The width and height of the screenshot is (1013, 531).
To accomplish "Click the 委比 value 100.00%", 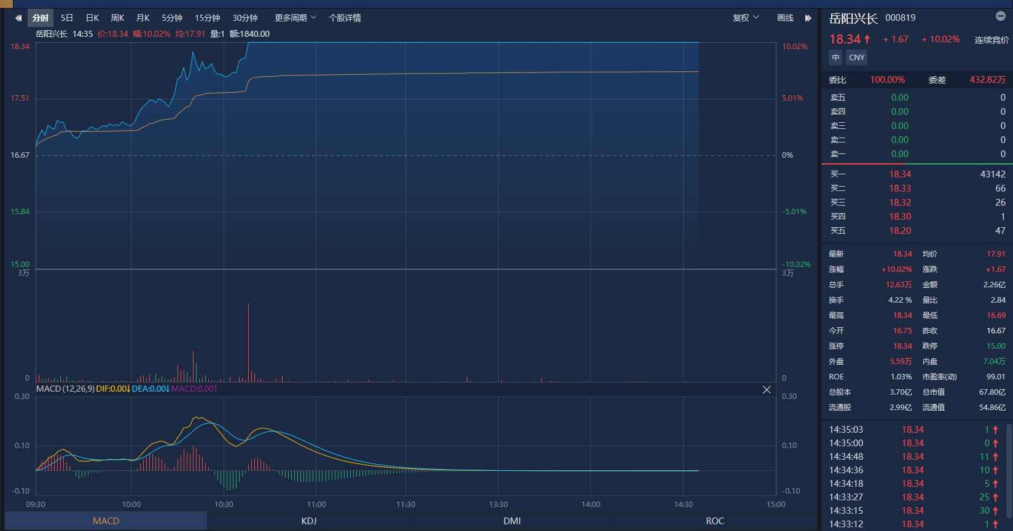I will 887,80.
